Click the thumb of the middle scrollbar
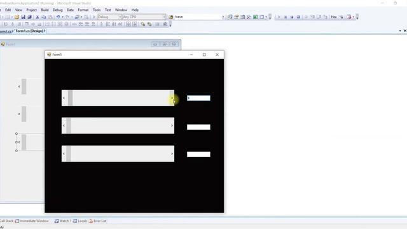The width and height of the screenshot is (407, 229). point(69,126)
